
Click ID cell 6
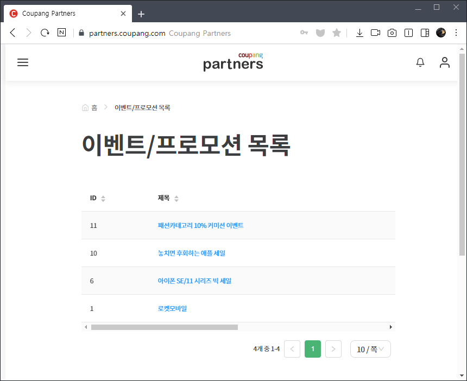click(x=92, y=281)
